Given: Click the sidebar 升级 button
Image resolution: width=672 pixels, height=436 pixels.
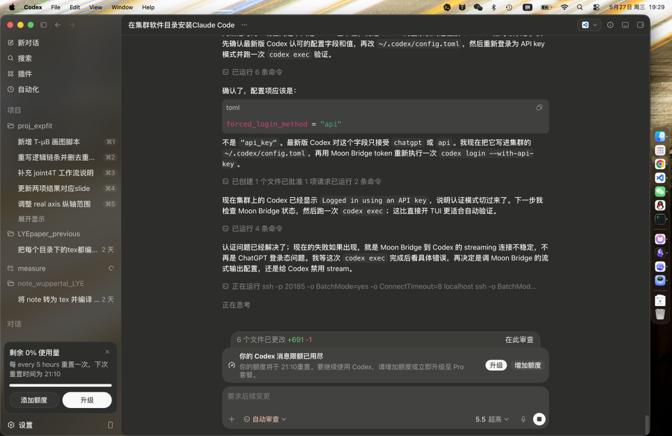Looking at the screenshot, I should point(87,400).
